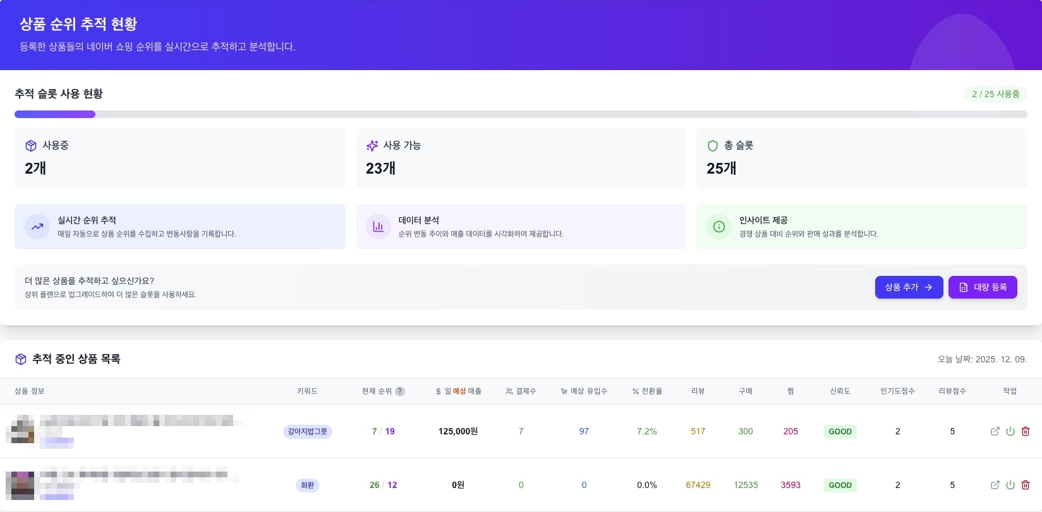Click the 리뷰 column header
Viewport: 1042px width, 512px height.
(x=698, y=391)
